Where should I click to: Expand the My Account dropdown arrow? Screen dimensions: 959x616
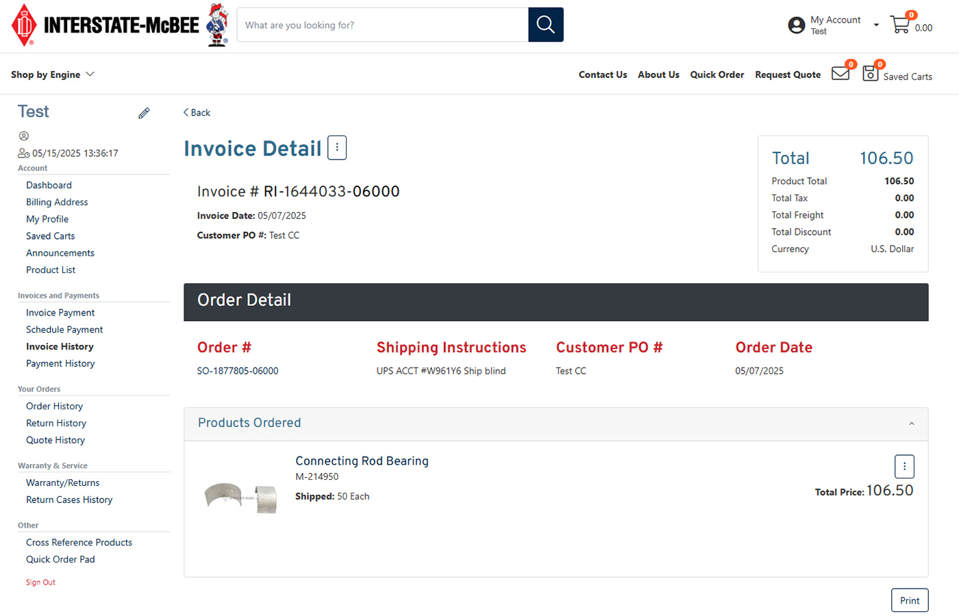(x=876, y=25)
